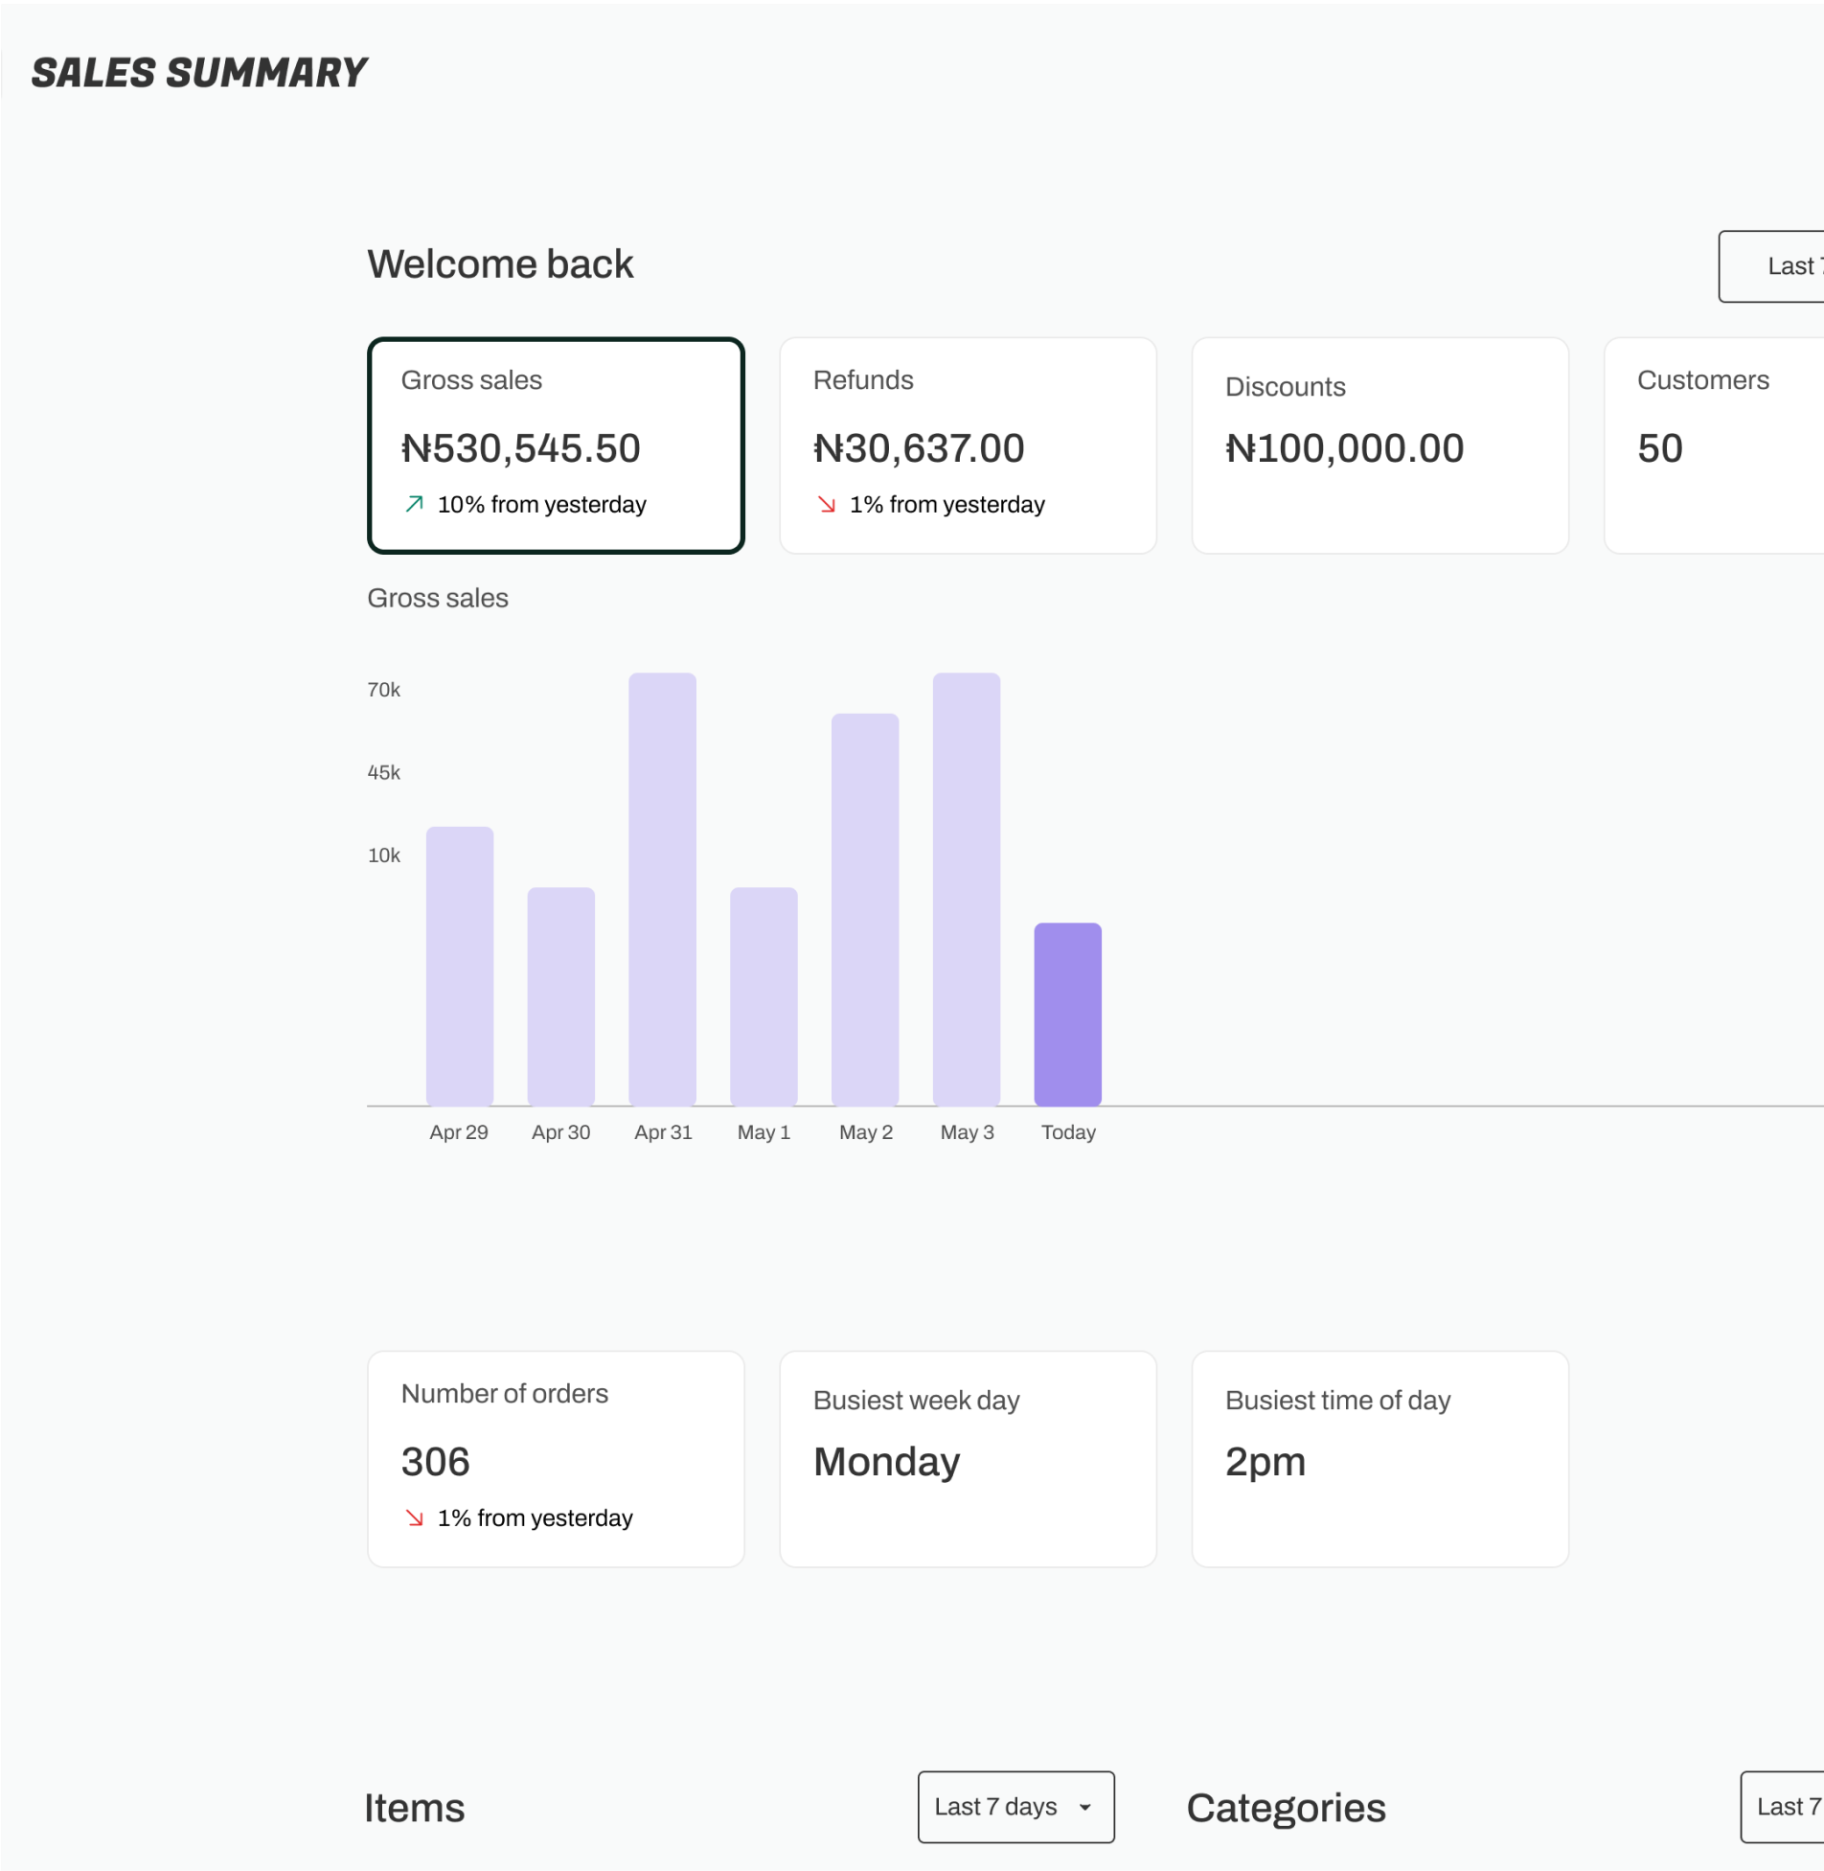The image size is (1824, 1871).
Task: Click the Today axis label
Action: point(1068,1132)
